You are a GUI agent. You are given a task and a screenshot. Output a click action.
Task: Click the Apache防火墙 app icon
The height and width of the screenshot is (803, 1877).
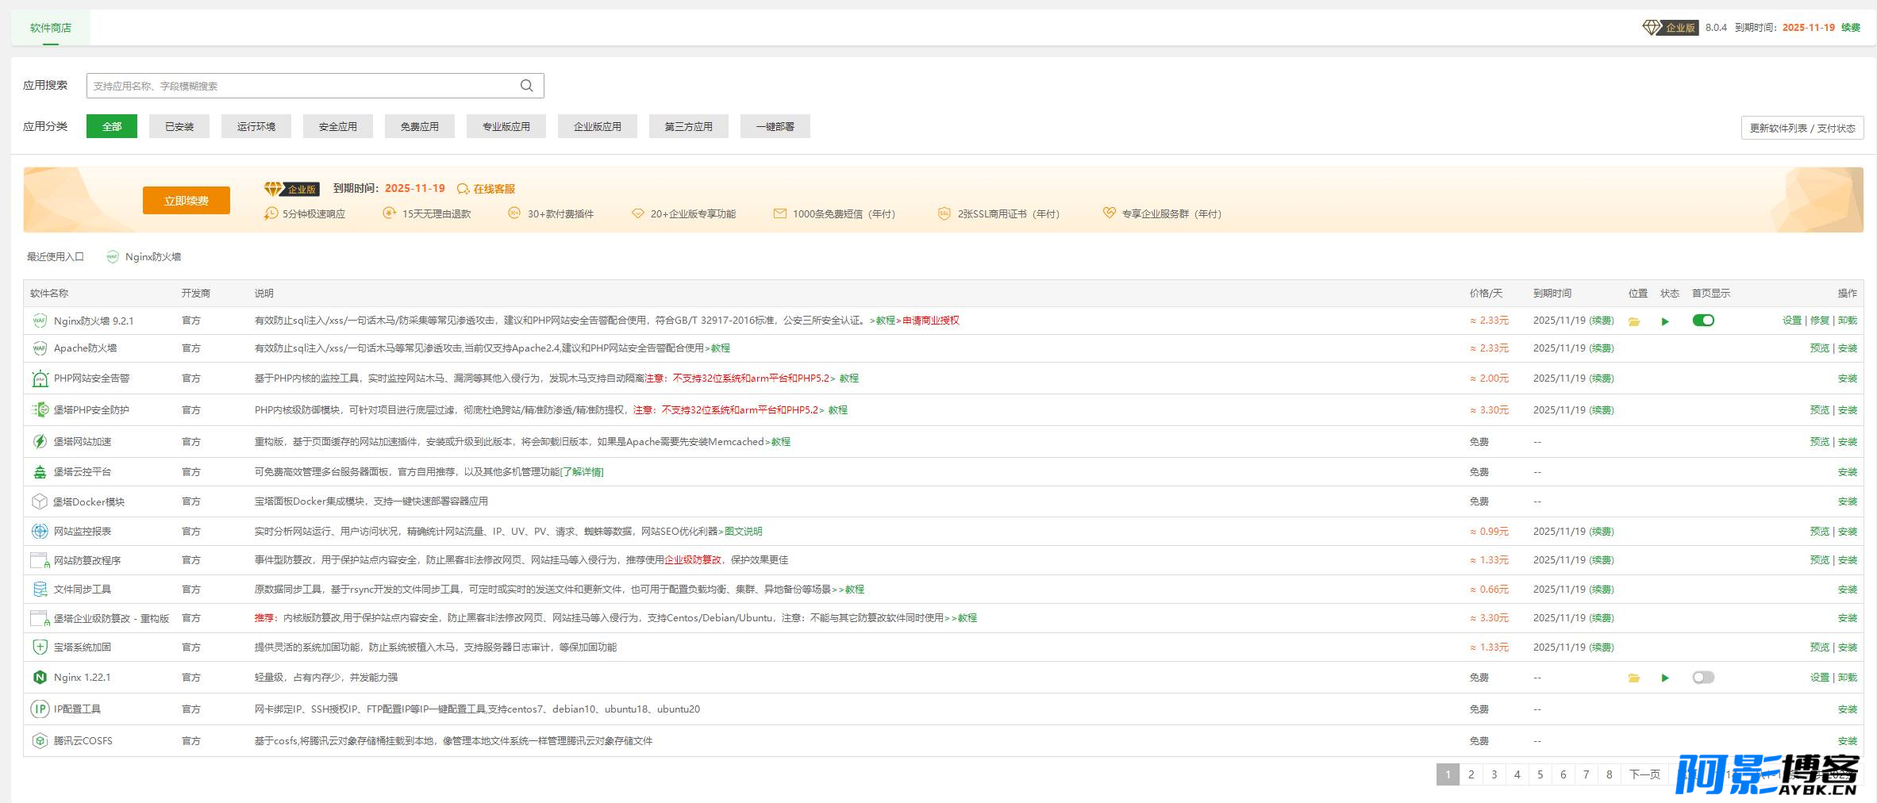click(40, 348)
